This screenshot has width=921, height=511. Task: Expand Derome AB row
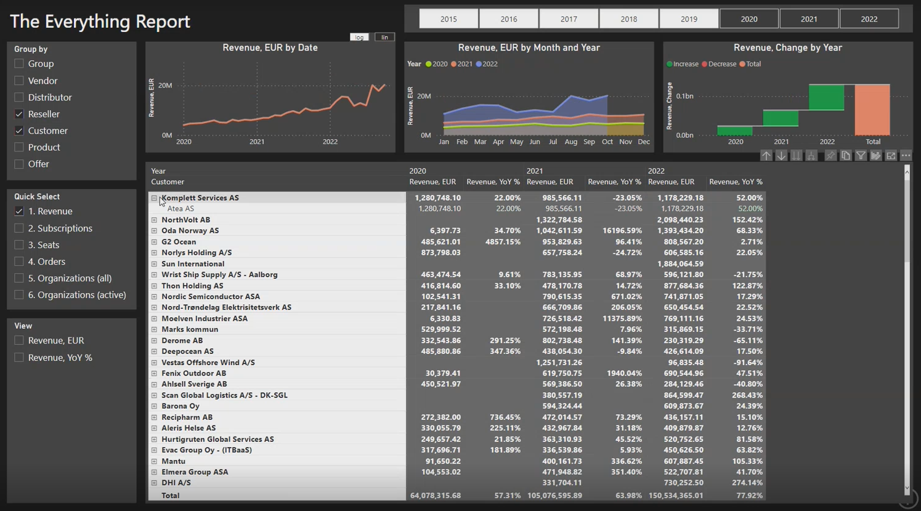[x=154, y=340]
